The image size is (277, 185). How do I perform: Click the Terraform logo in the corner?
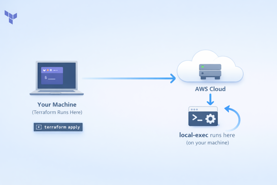(11, 17)
